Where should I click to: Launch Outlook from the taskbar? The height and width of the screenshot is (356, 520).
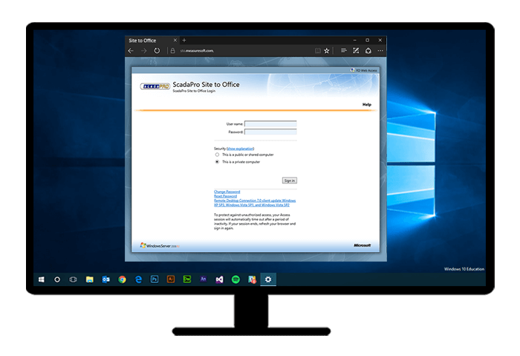105,279
